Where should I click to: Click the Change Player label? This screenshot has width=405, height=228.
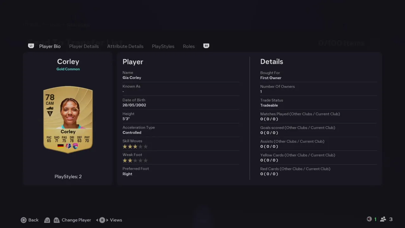click(x=76, y=220)
